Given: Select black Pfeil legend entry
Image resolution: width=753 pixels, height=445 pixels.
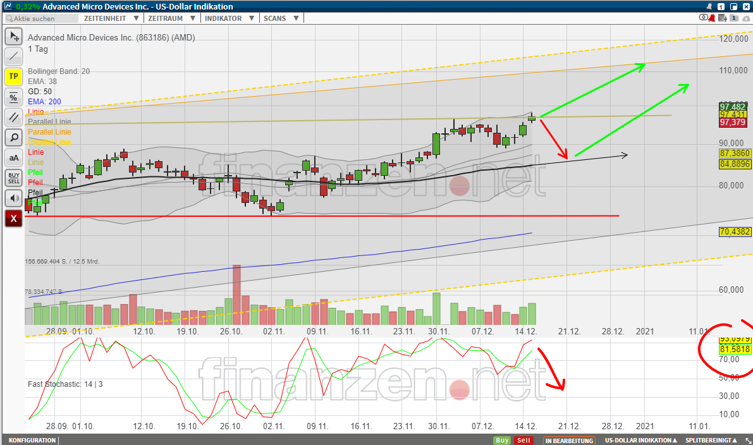Looking at the screenshot, I should (x=35, y=193).
